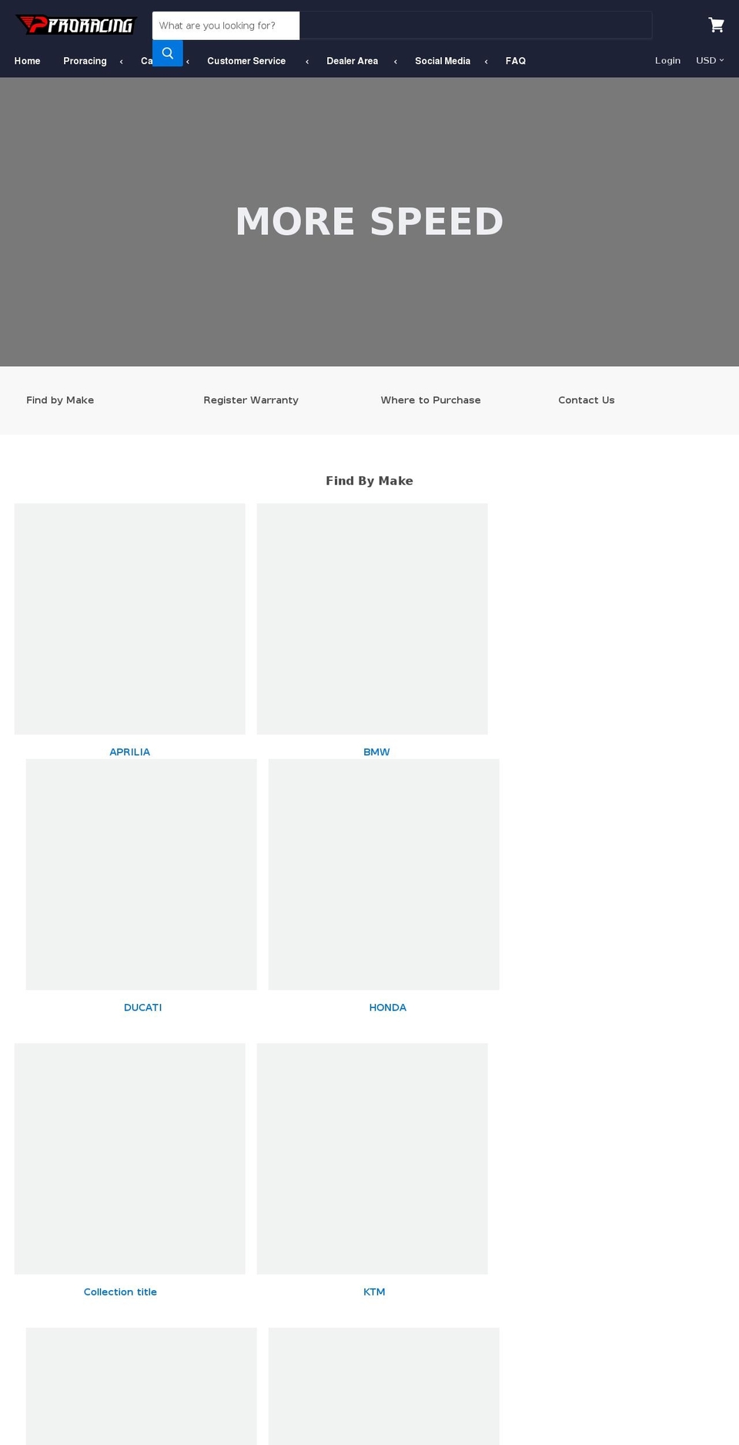Click Where to Purchase

click(430, 400)
